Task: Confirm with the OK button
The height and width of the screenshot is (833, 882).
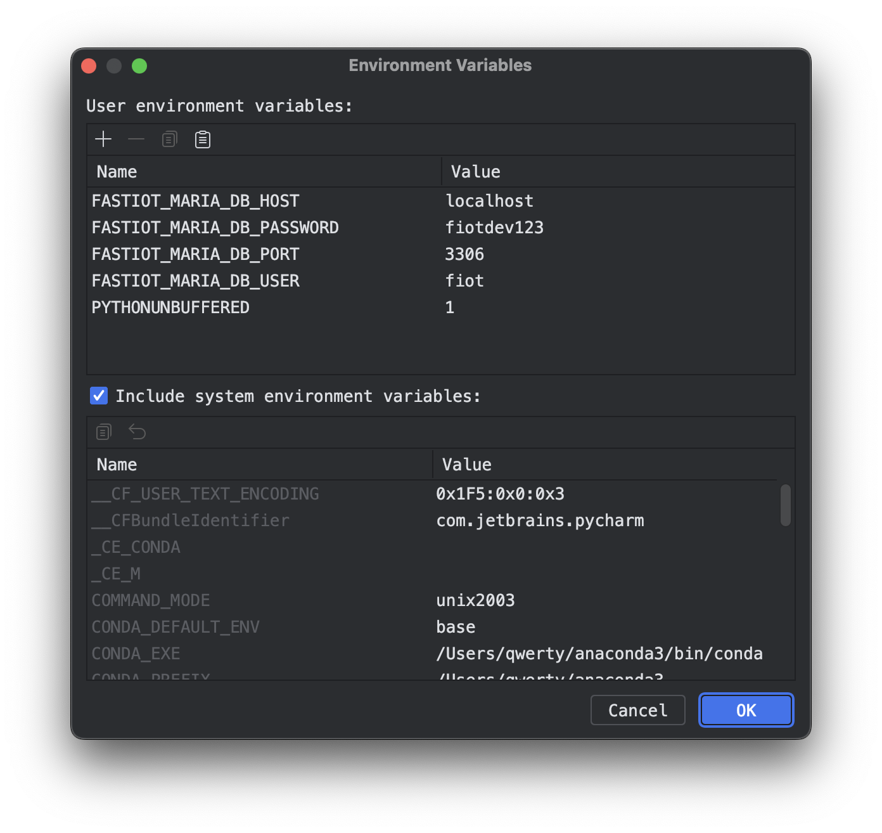Action: [746, 710]
